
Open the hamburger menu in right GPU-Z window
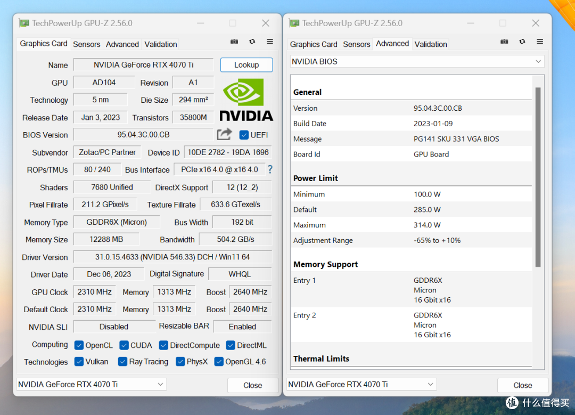tap(540, 42)
